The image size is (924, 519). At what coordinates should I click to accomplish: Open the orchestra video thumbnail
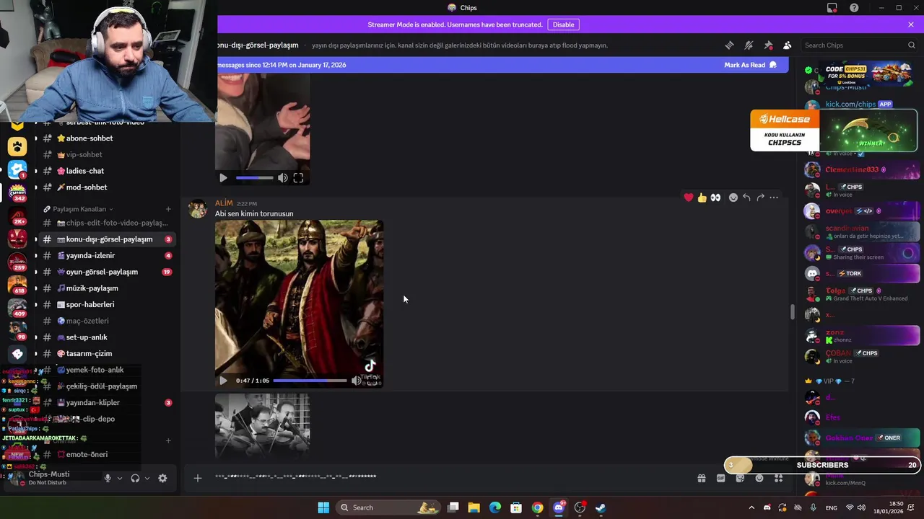pos(263,425)
